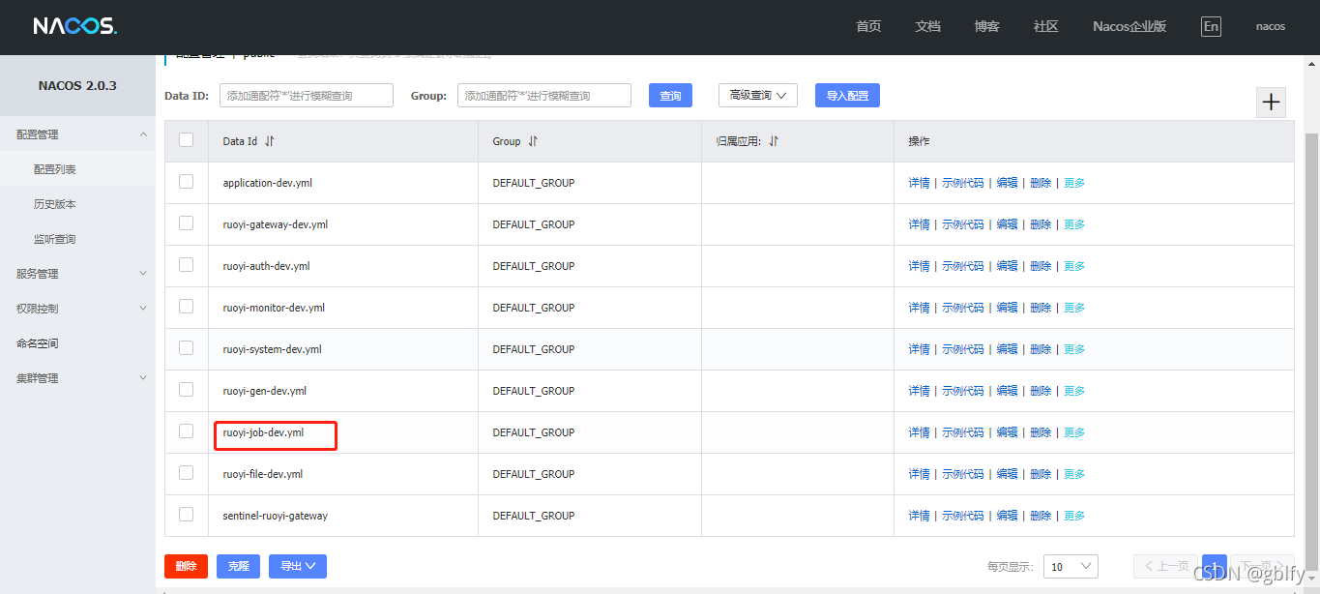This screenshot has width=1320, height=594.
Task: Click DEFAULT_GROUP in ruoyi-auth-dev.yml row
Action: [x=533, y=266]
